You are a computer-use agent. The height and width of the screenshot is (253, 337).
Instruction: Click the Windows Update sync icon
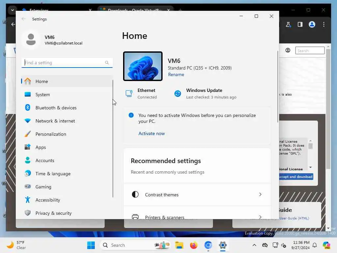click(x=177, y=94)
